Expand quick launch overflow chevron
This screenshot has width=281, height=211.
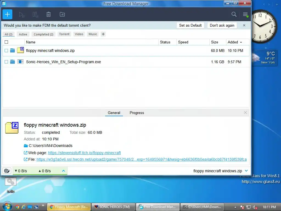coord(43,206)
